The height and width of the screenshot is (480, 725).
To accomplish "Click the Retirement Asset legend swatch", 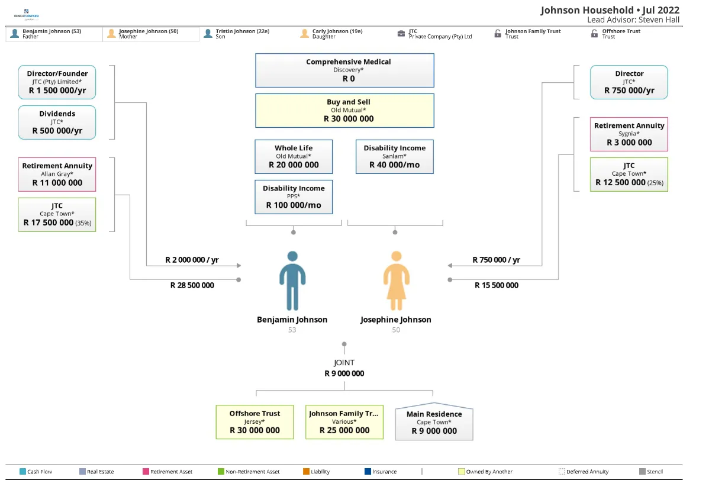I will click(146, 472).
